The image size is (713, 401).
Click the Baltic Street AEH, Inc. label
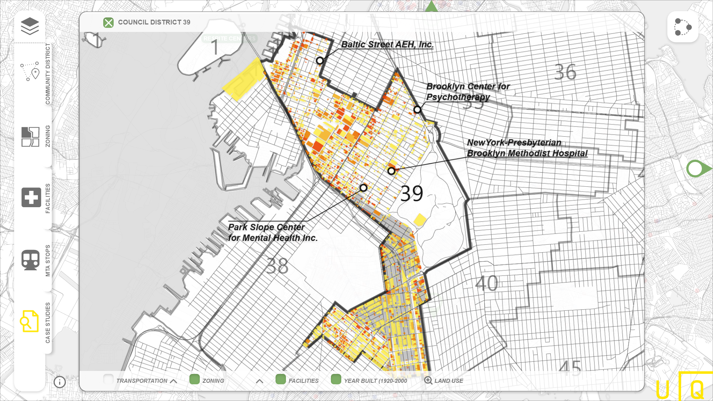click(x=387, y=45)
